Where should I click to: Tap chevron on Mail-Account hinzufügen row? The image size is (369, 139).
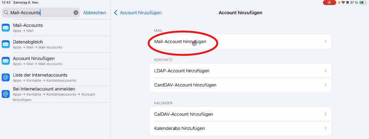325,41
